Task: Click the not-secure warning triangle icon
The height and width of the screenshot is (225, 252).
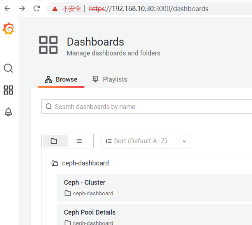Action: pyautogui.click(x=55, y=9)
